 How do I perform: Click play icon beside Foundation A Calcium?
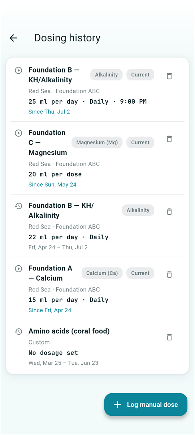pyautogui.click(x=18, y=269)
